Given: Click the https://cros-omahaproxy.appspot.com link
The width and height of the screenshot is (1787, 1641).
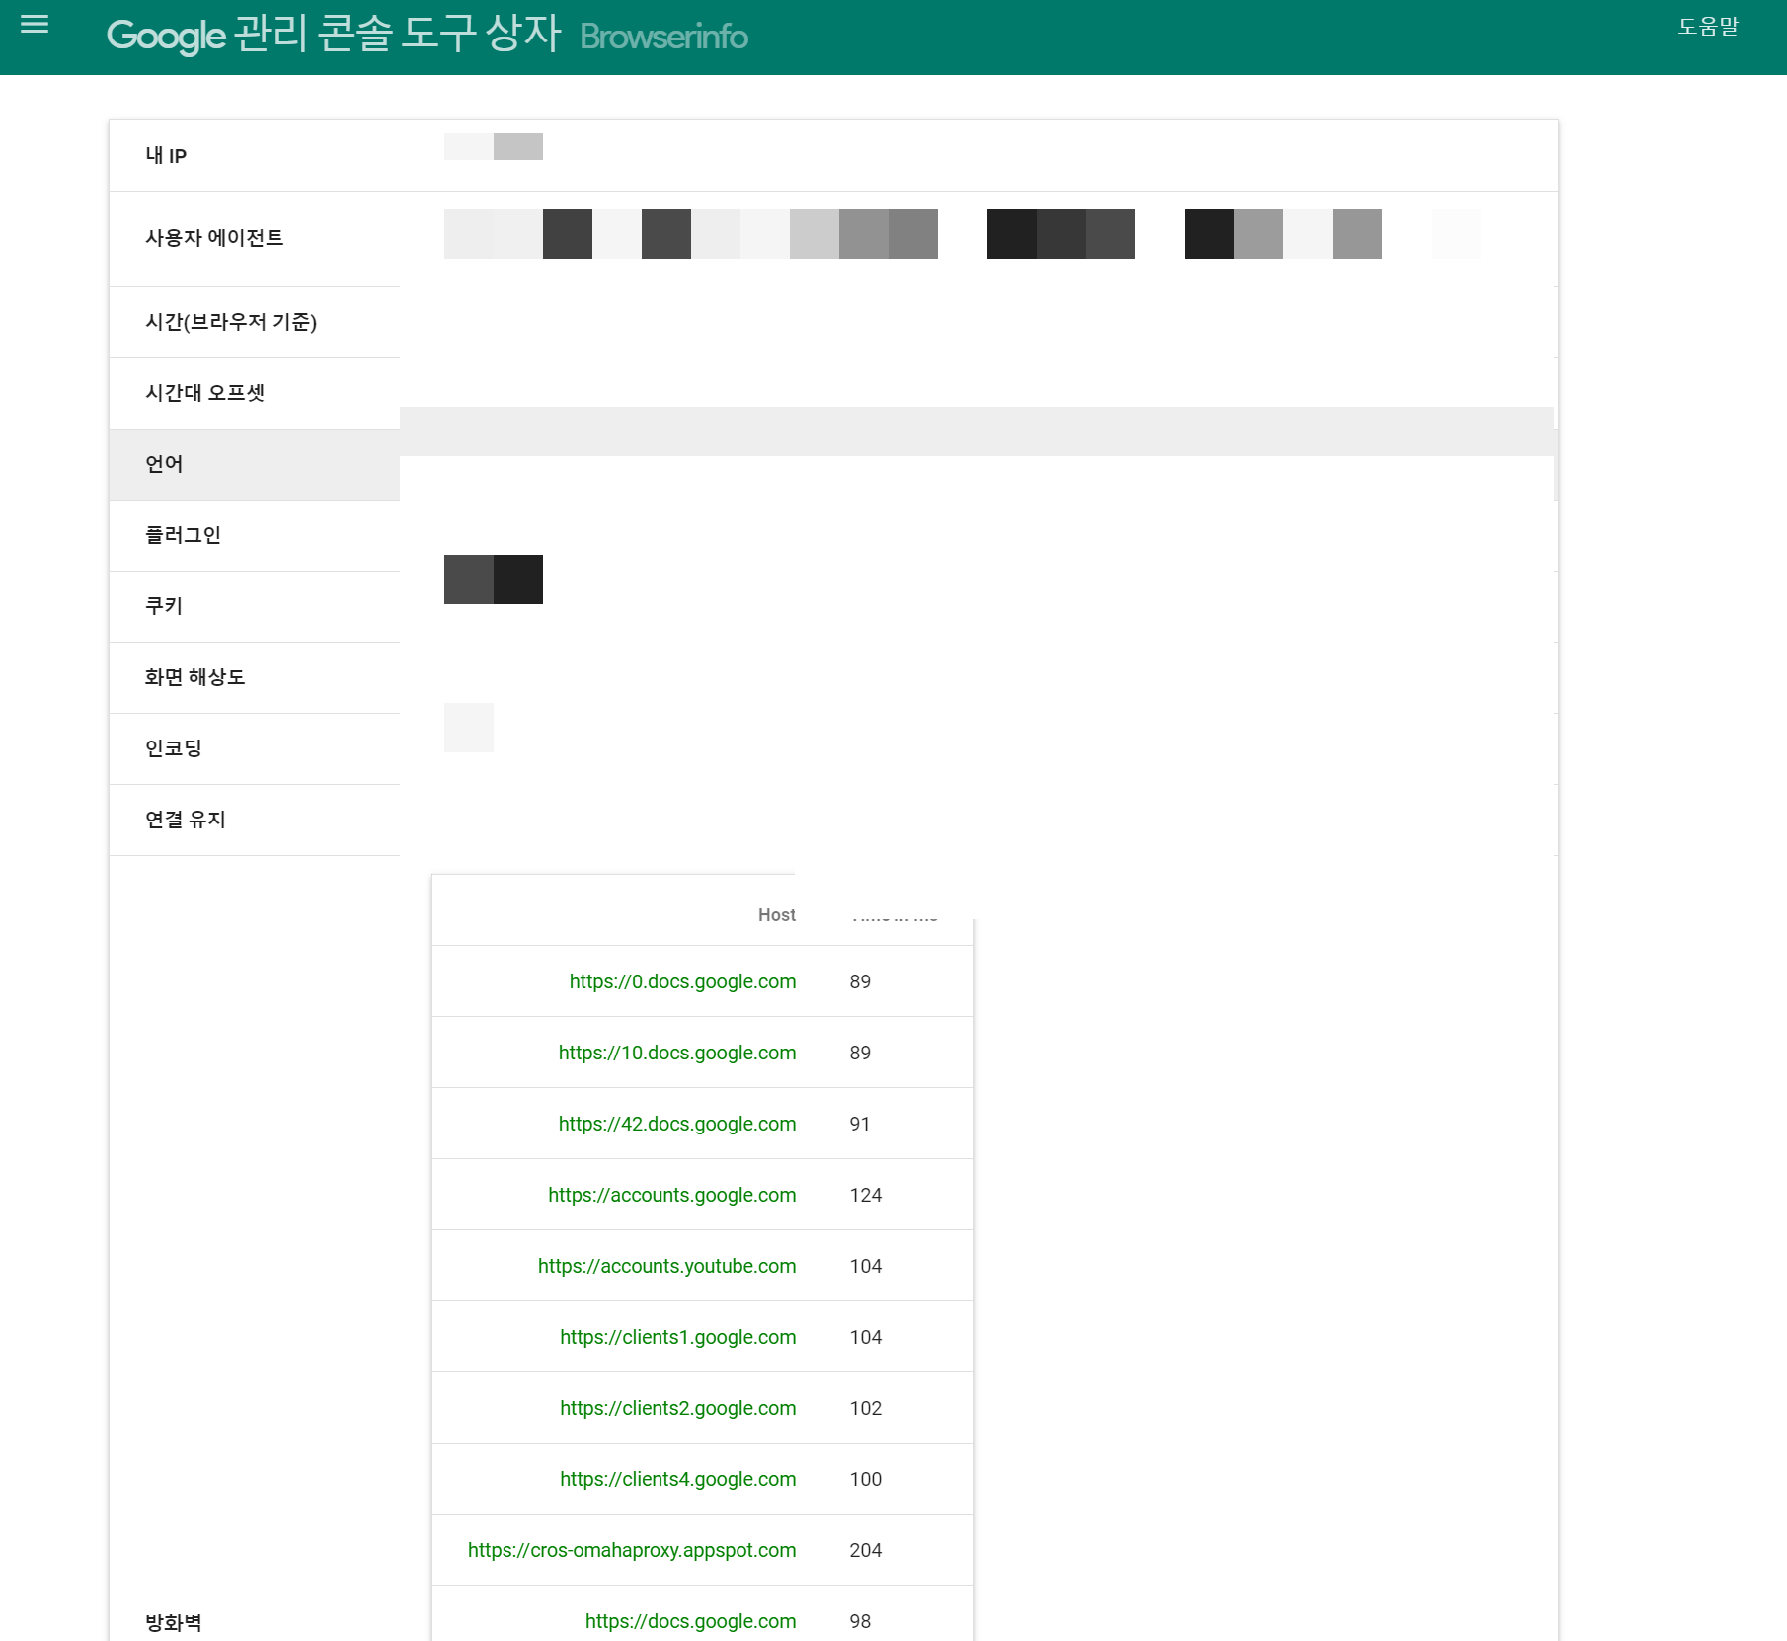Looking at the screenshot, I should (632, 1550).
